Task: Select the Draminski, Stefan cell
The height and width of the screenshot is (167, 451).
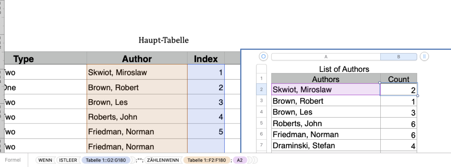Action: click(325, 146)
